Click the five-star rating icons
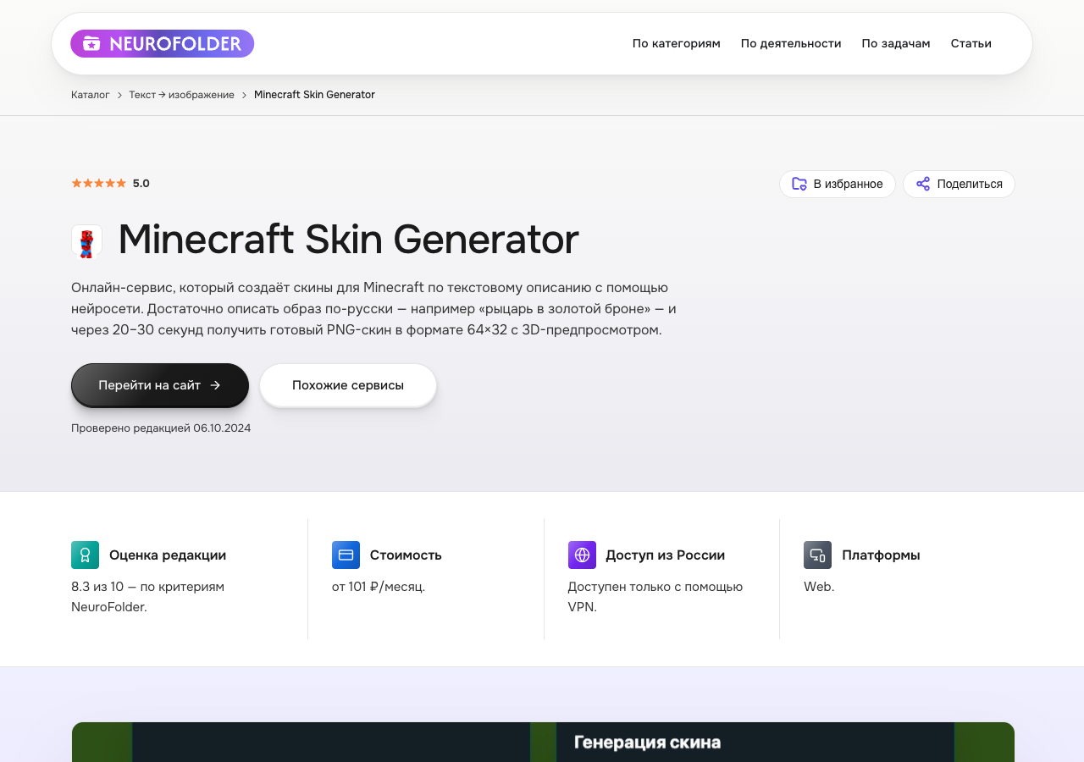 point(98,183)
